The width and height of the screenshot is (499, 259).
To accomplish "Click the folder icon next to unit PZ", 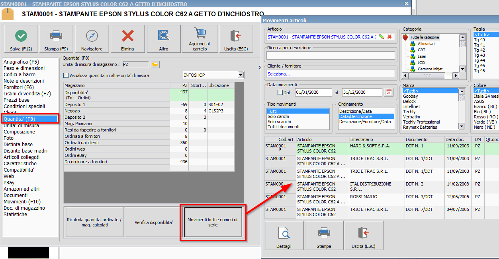I will coord(155,64).
